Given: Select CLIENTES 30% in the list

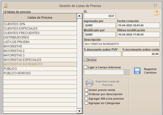Looking at the screenshot, I should tap(40, 24).
